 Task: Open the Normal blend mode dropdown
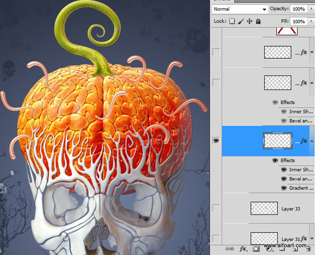click(240, 9)
